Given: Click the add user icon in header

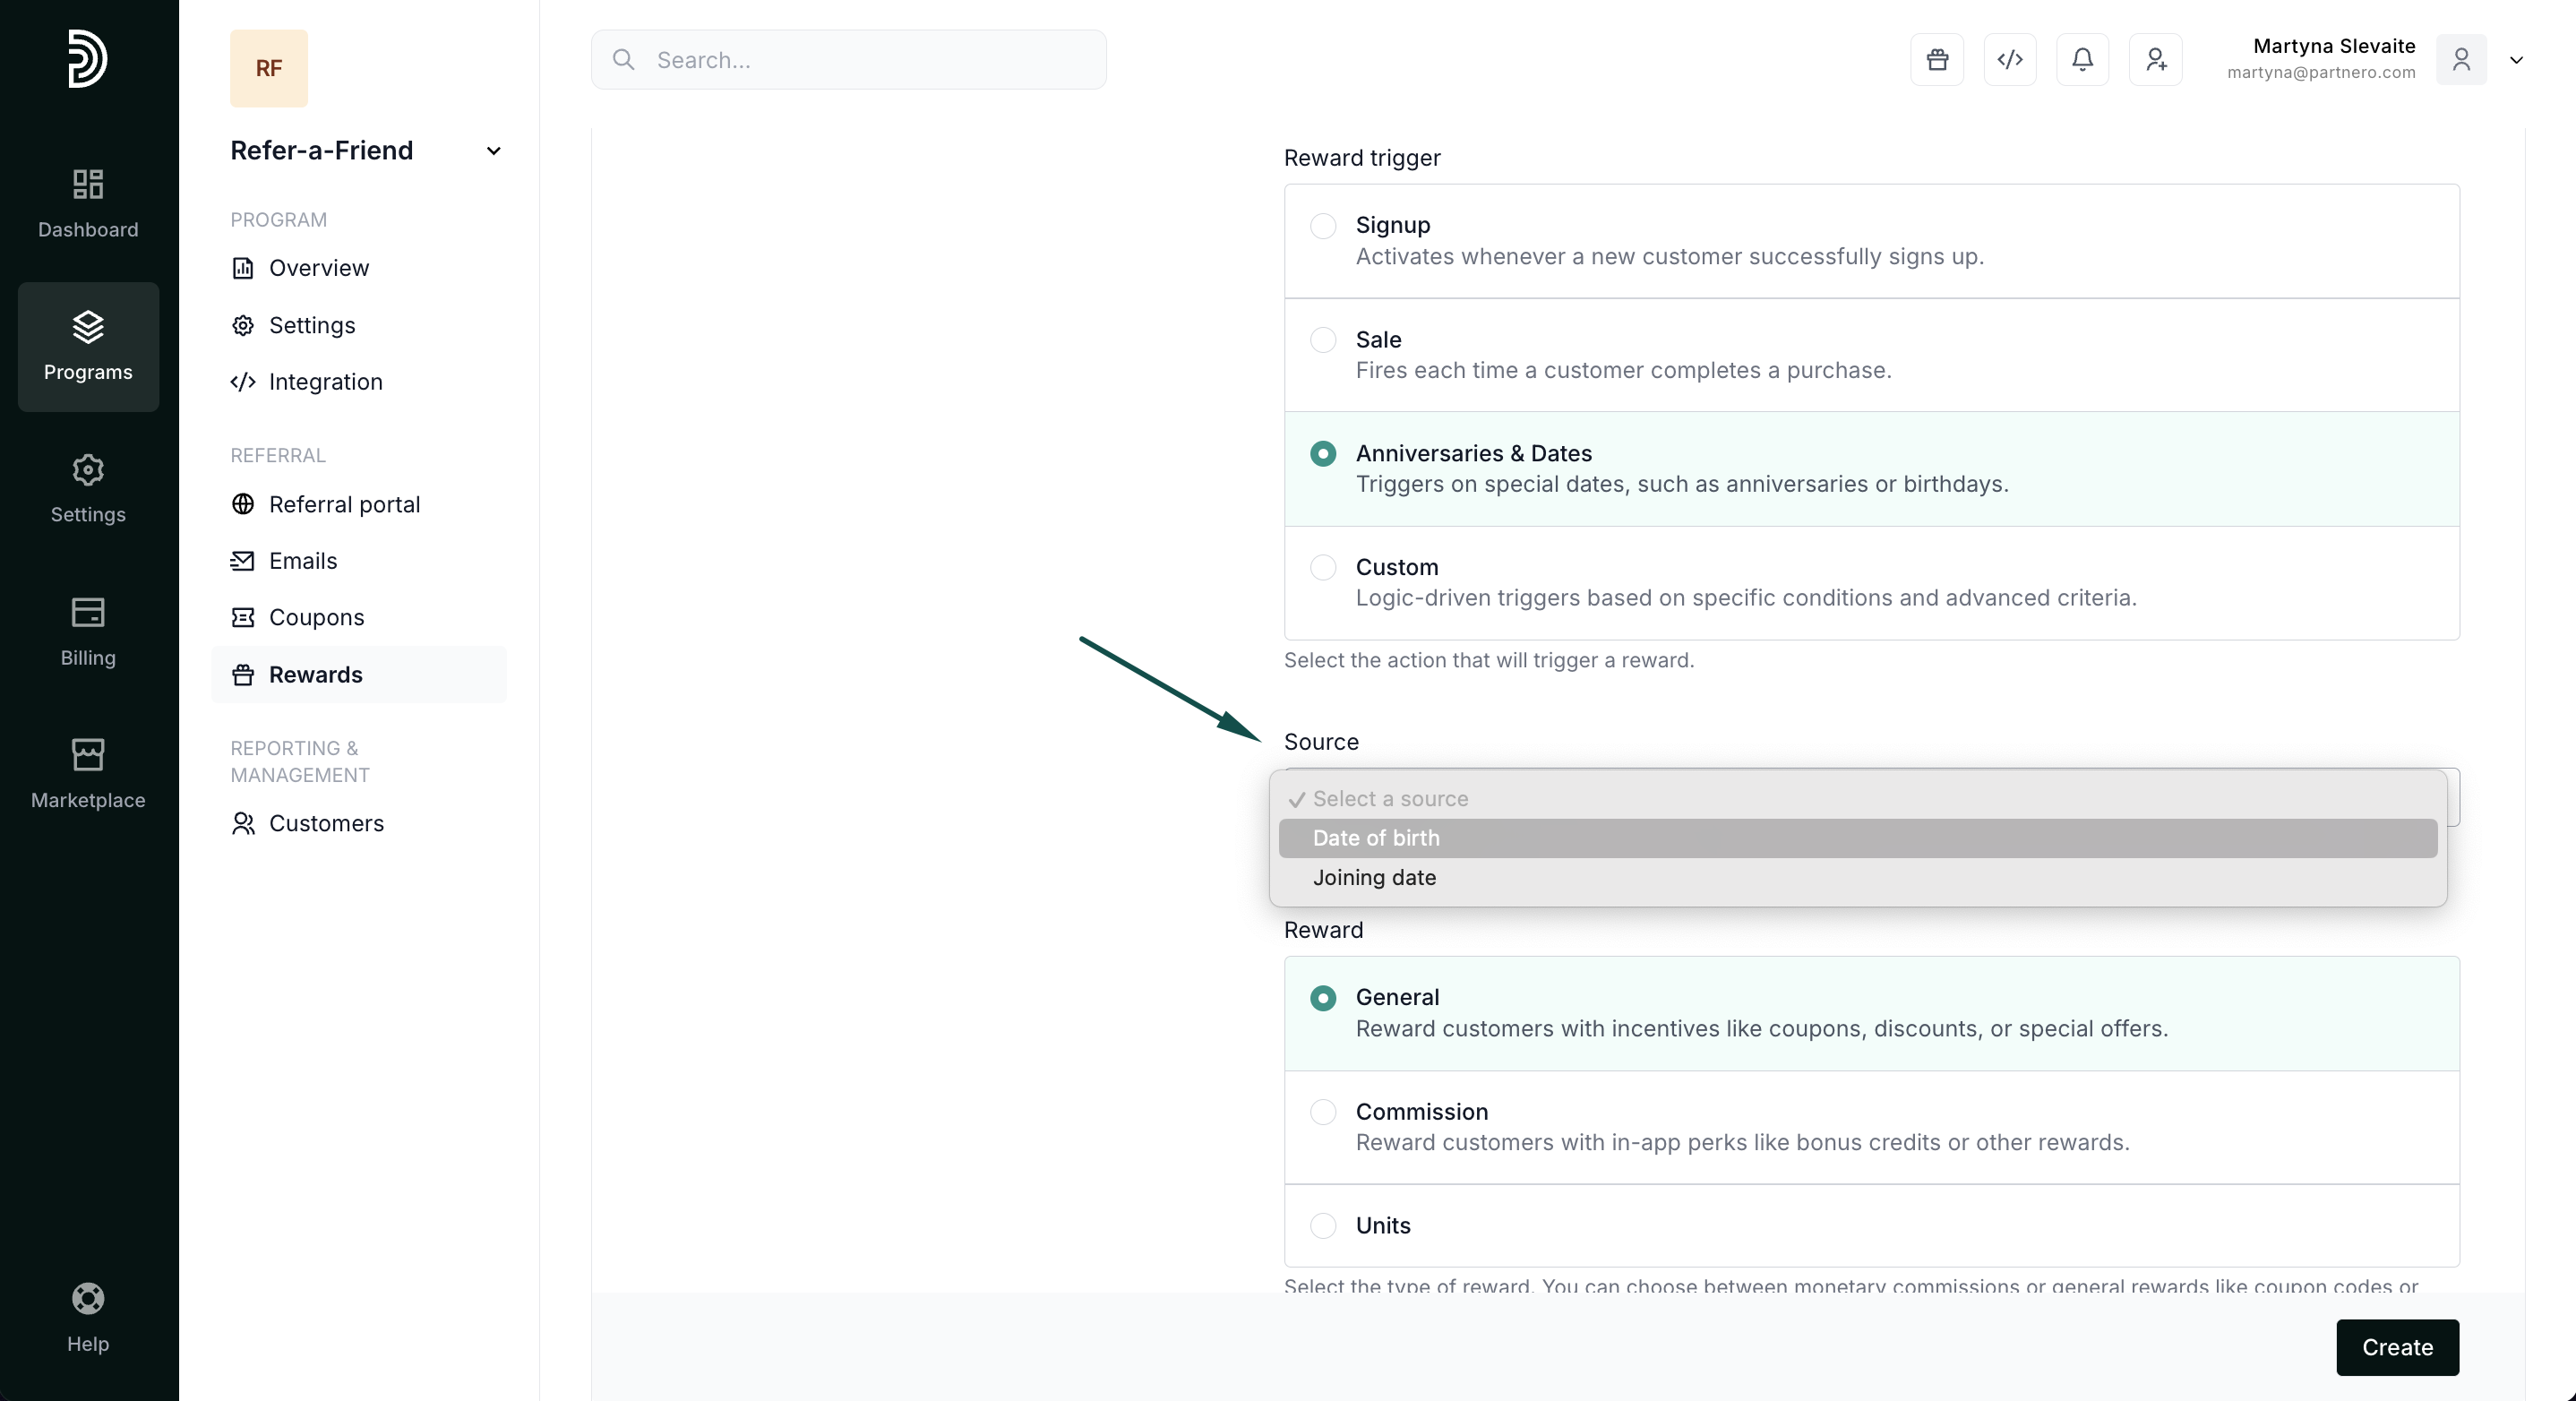Looking at the screenshot, I should (x=2155, y=60).
